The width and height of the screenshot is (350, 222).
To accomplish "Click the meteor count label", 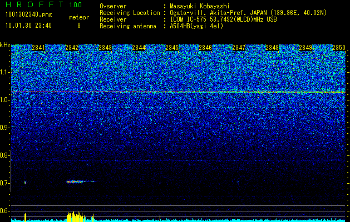I will pyautogui.click(x=79, y=17).
